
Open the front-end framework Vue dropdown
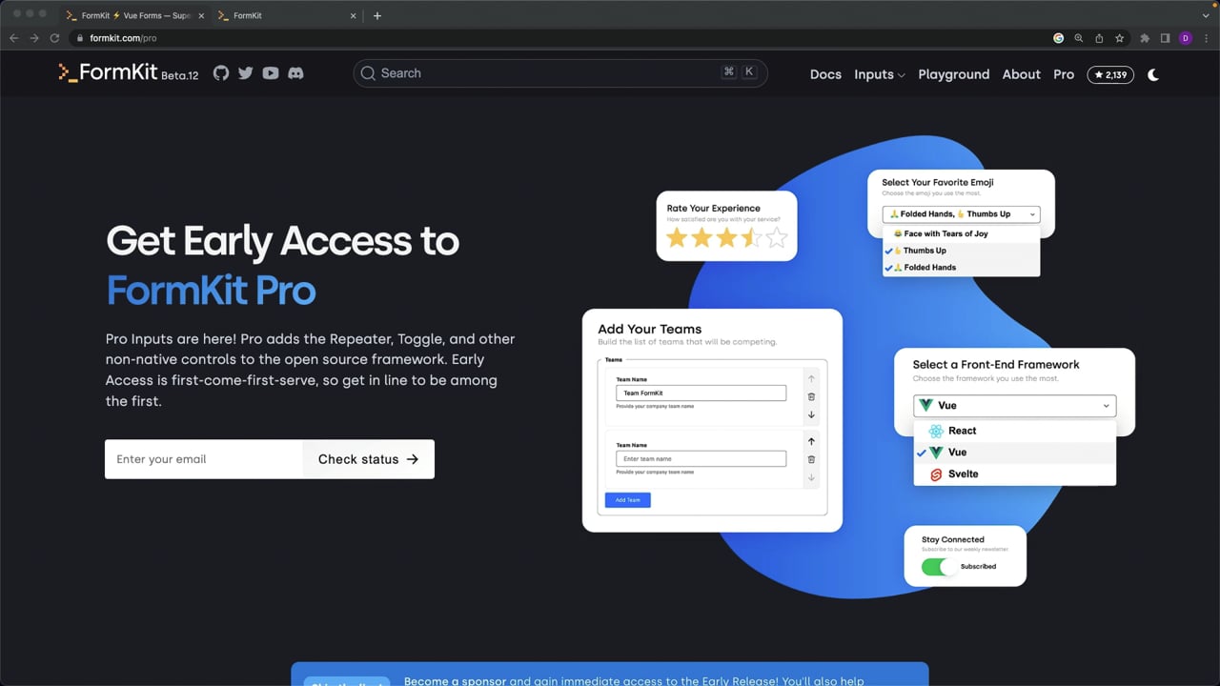[1014, 405]
